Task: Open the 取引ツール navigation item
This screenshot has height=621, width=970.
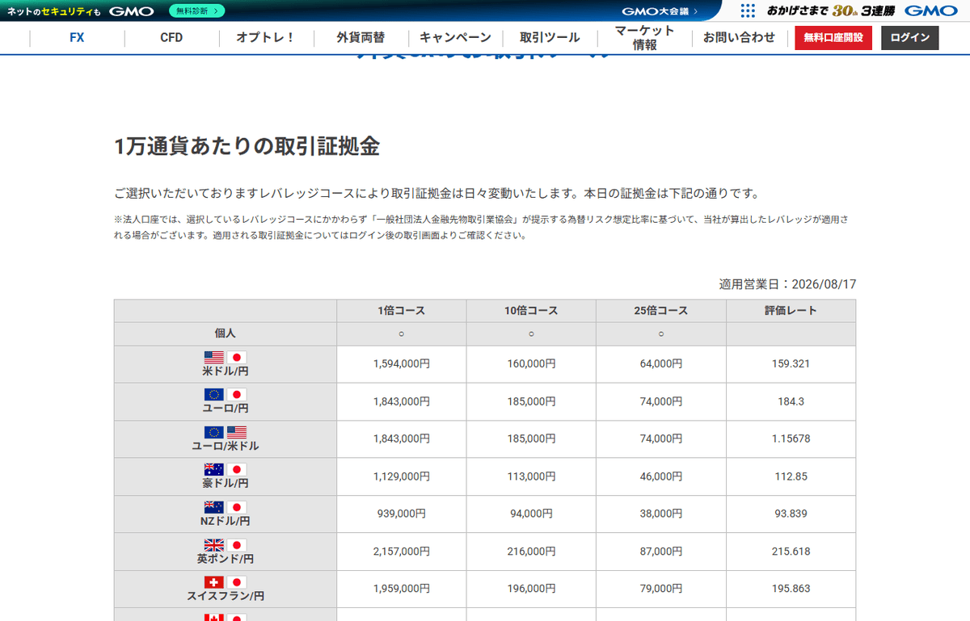Action: click(x=550, y=38)
